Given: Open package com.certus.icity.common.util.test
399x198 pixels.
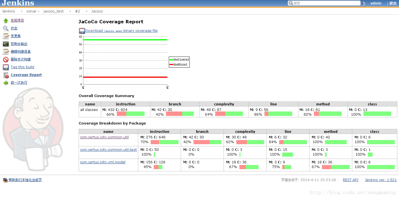Looking at the screenshot, I should 108,149.
